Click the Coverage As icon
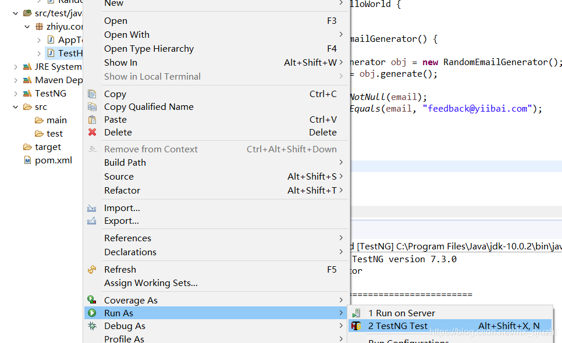Screen dimensions: 562x343 (92, 300)
